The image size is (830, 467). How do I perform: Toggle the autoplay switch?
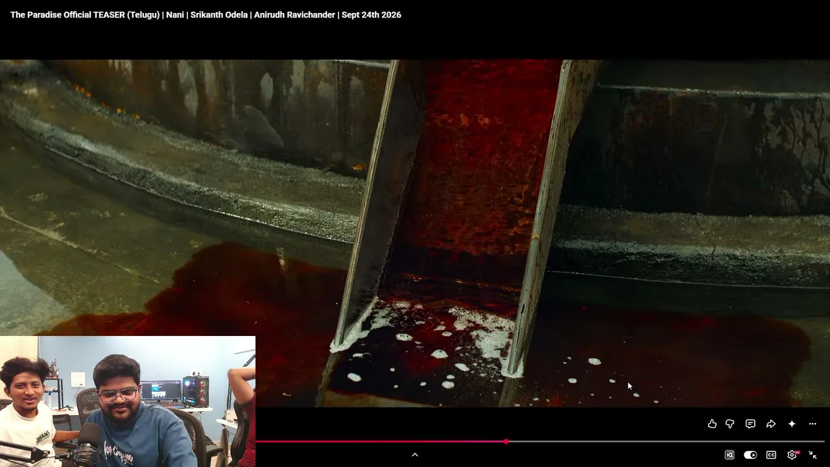(750, 455)
